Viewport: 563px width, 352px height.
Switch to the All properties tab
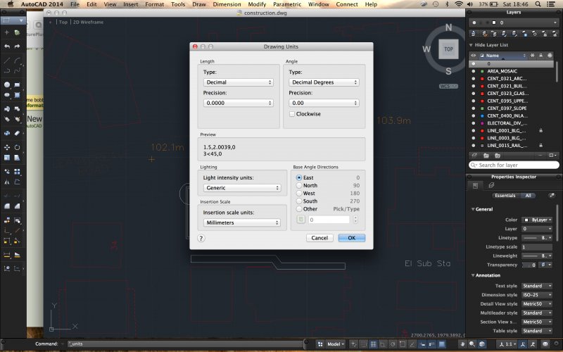tap(527, 196)
